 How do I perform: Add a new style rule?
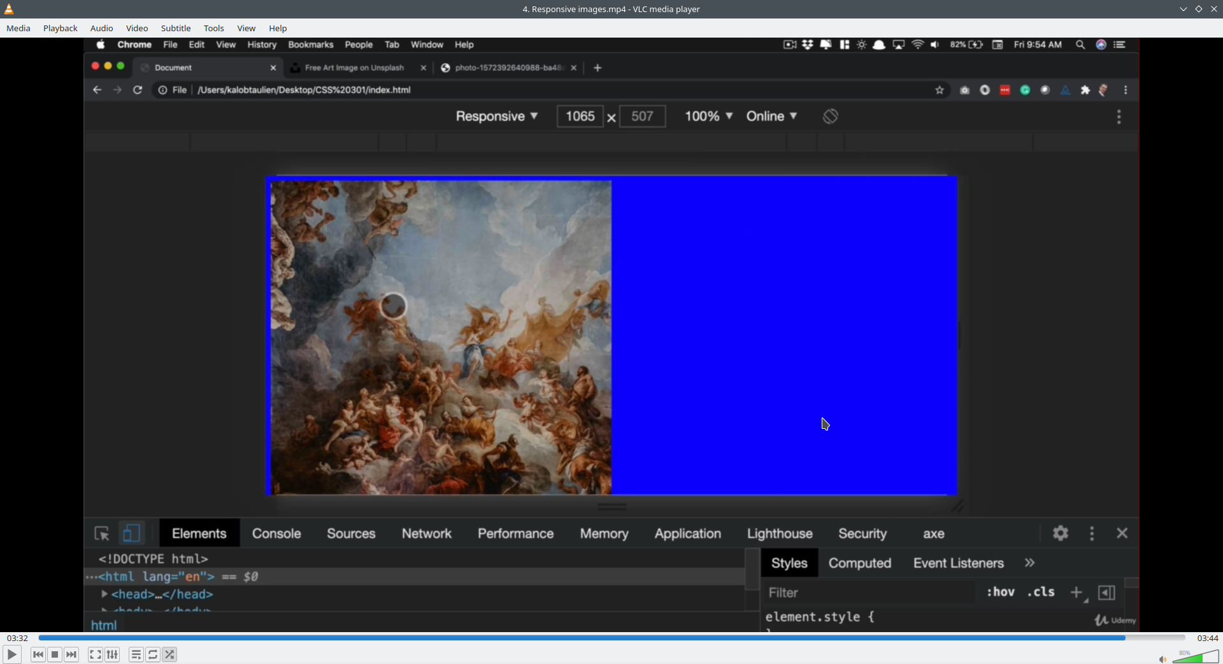1076,593
